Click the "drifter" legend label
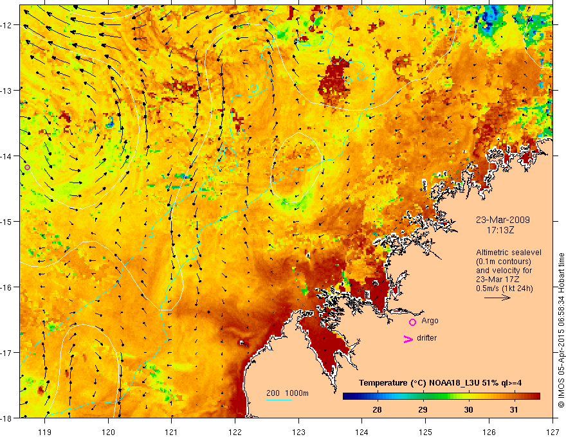This screenshot has height=437, width=566. 426,338
